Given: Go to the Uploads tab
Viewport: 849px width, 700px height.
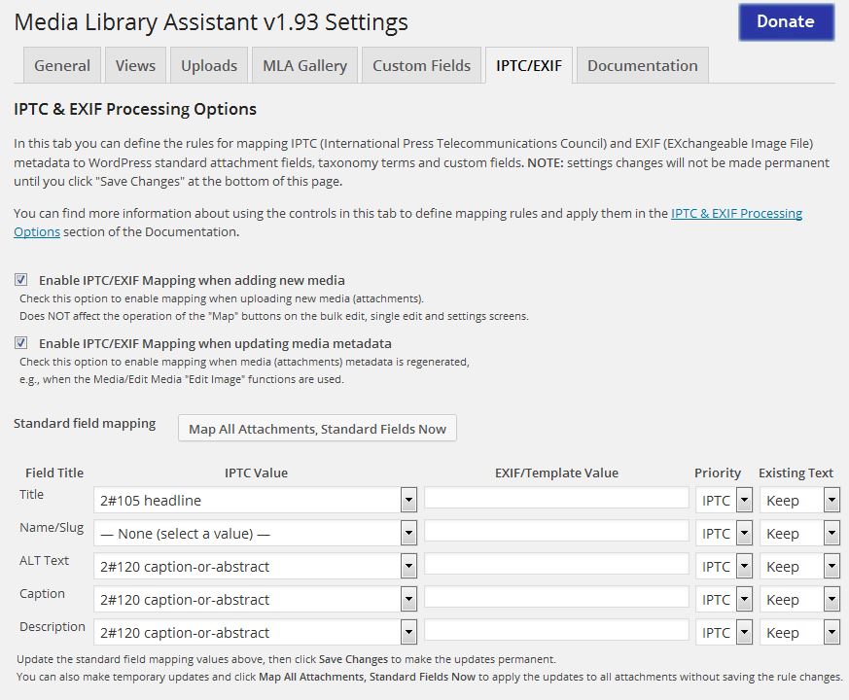Looking at the screenshot, I should (209, 65).
